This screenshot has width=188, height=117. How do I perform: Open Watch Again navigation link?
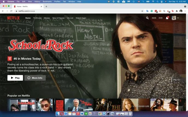81,18
